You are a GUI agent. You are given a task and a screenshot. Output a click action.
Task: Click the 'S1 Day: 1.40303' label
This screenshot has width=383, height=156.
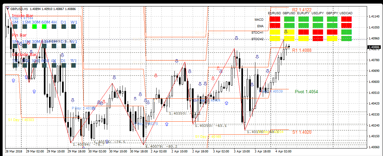tap(21, 120)
